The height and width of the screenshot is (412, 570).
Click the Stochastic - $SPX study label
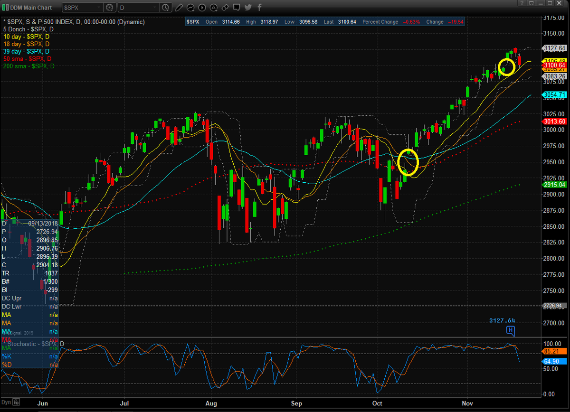click(33, 343)
